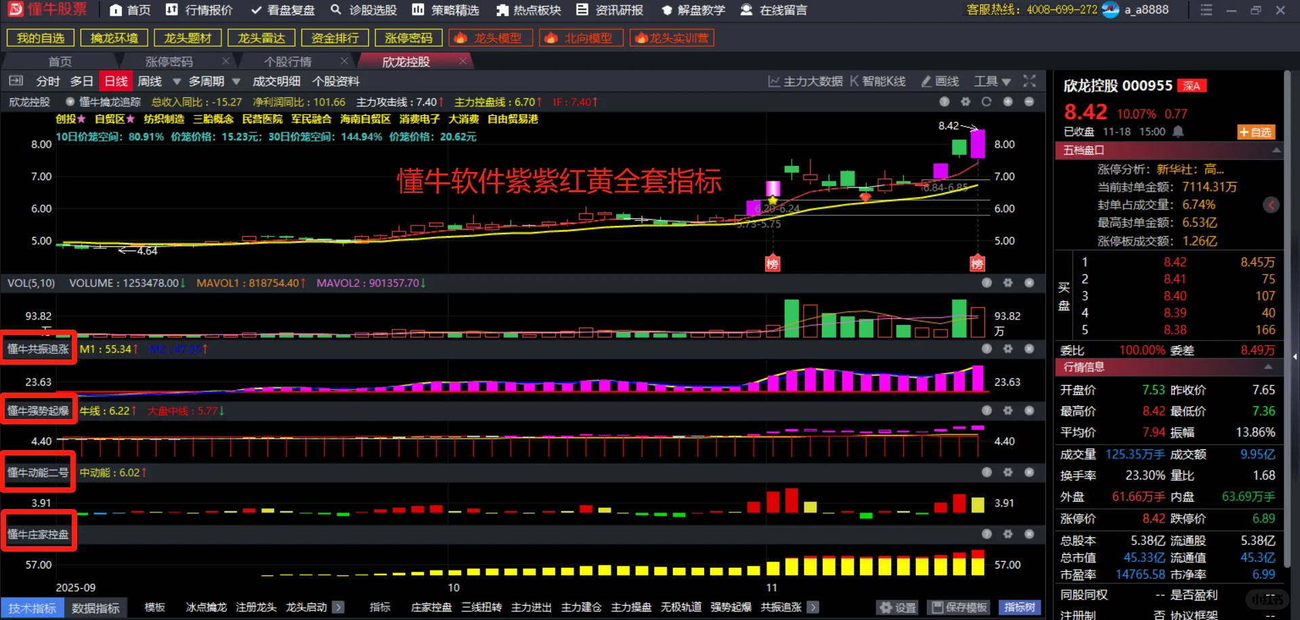Select the 技术指标 toggle at bottom

pyautogui.click(x=32, y=608)
